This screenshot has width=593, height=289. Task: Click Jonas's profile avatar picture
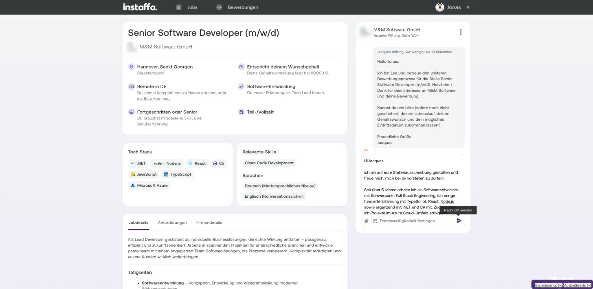click(x=439, y=7)
